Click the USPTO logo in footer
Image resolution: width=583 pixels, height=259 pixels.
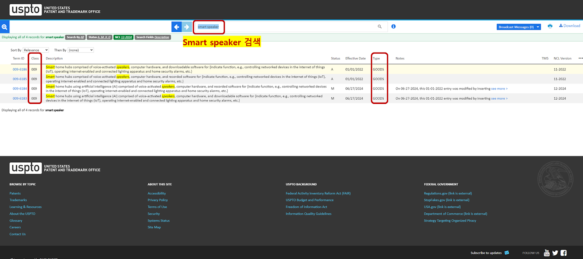tap(55, 168)
